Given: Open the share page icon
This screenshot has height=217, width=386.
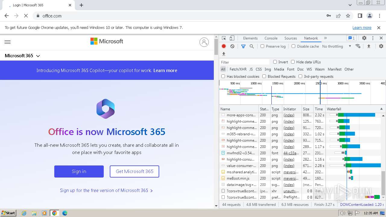Looking at the screenshot, I should tap(338, 16).
